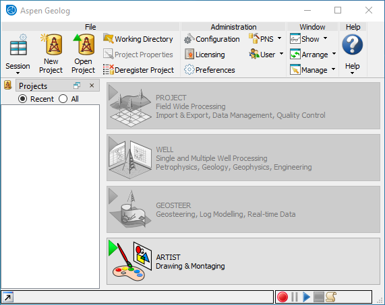Image resolution: width=385 pixels, height=305 pixels.
Task: Open the Administration ribbon group header
Action: click(x=233, y=27)
